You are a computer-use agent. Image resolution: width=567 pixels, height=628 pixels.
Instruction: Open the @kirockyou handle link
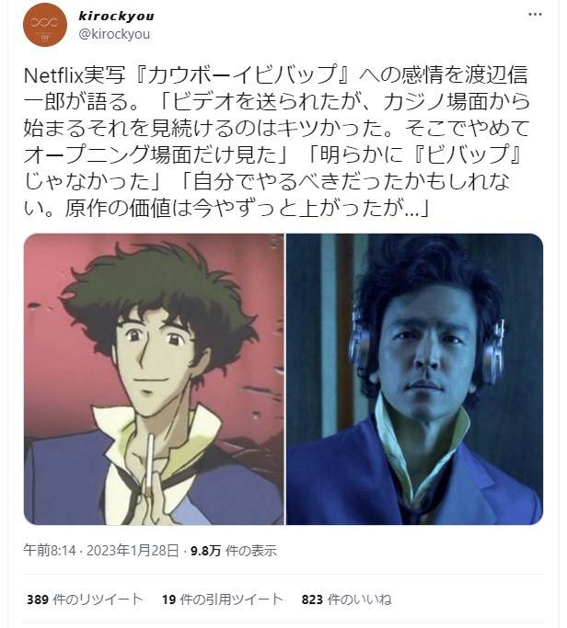click(114, 34)
